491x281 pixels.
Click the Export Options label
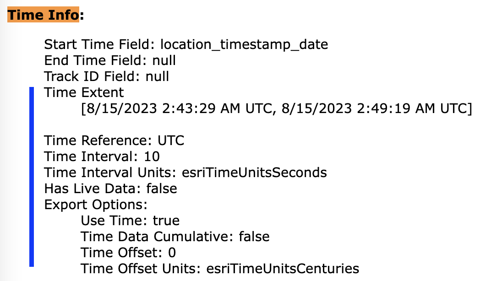[x=96, y=204]
